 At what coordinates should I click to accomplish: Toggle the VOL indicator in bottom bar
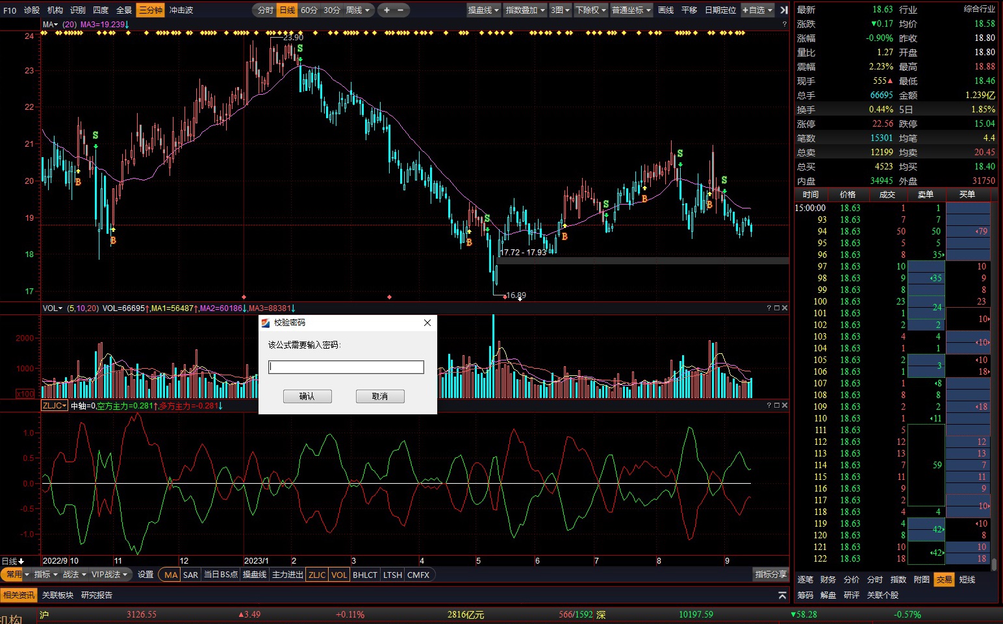point(339,575)
